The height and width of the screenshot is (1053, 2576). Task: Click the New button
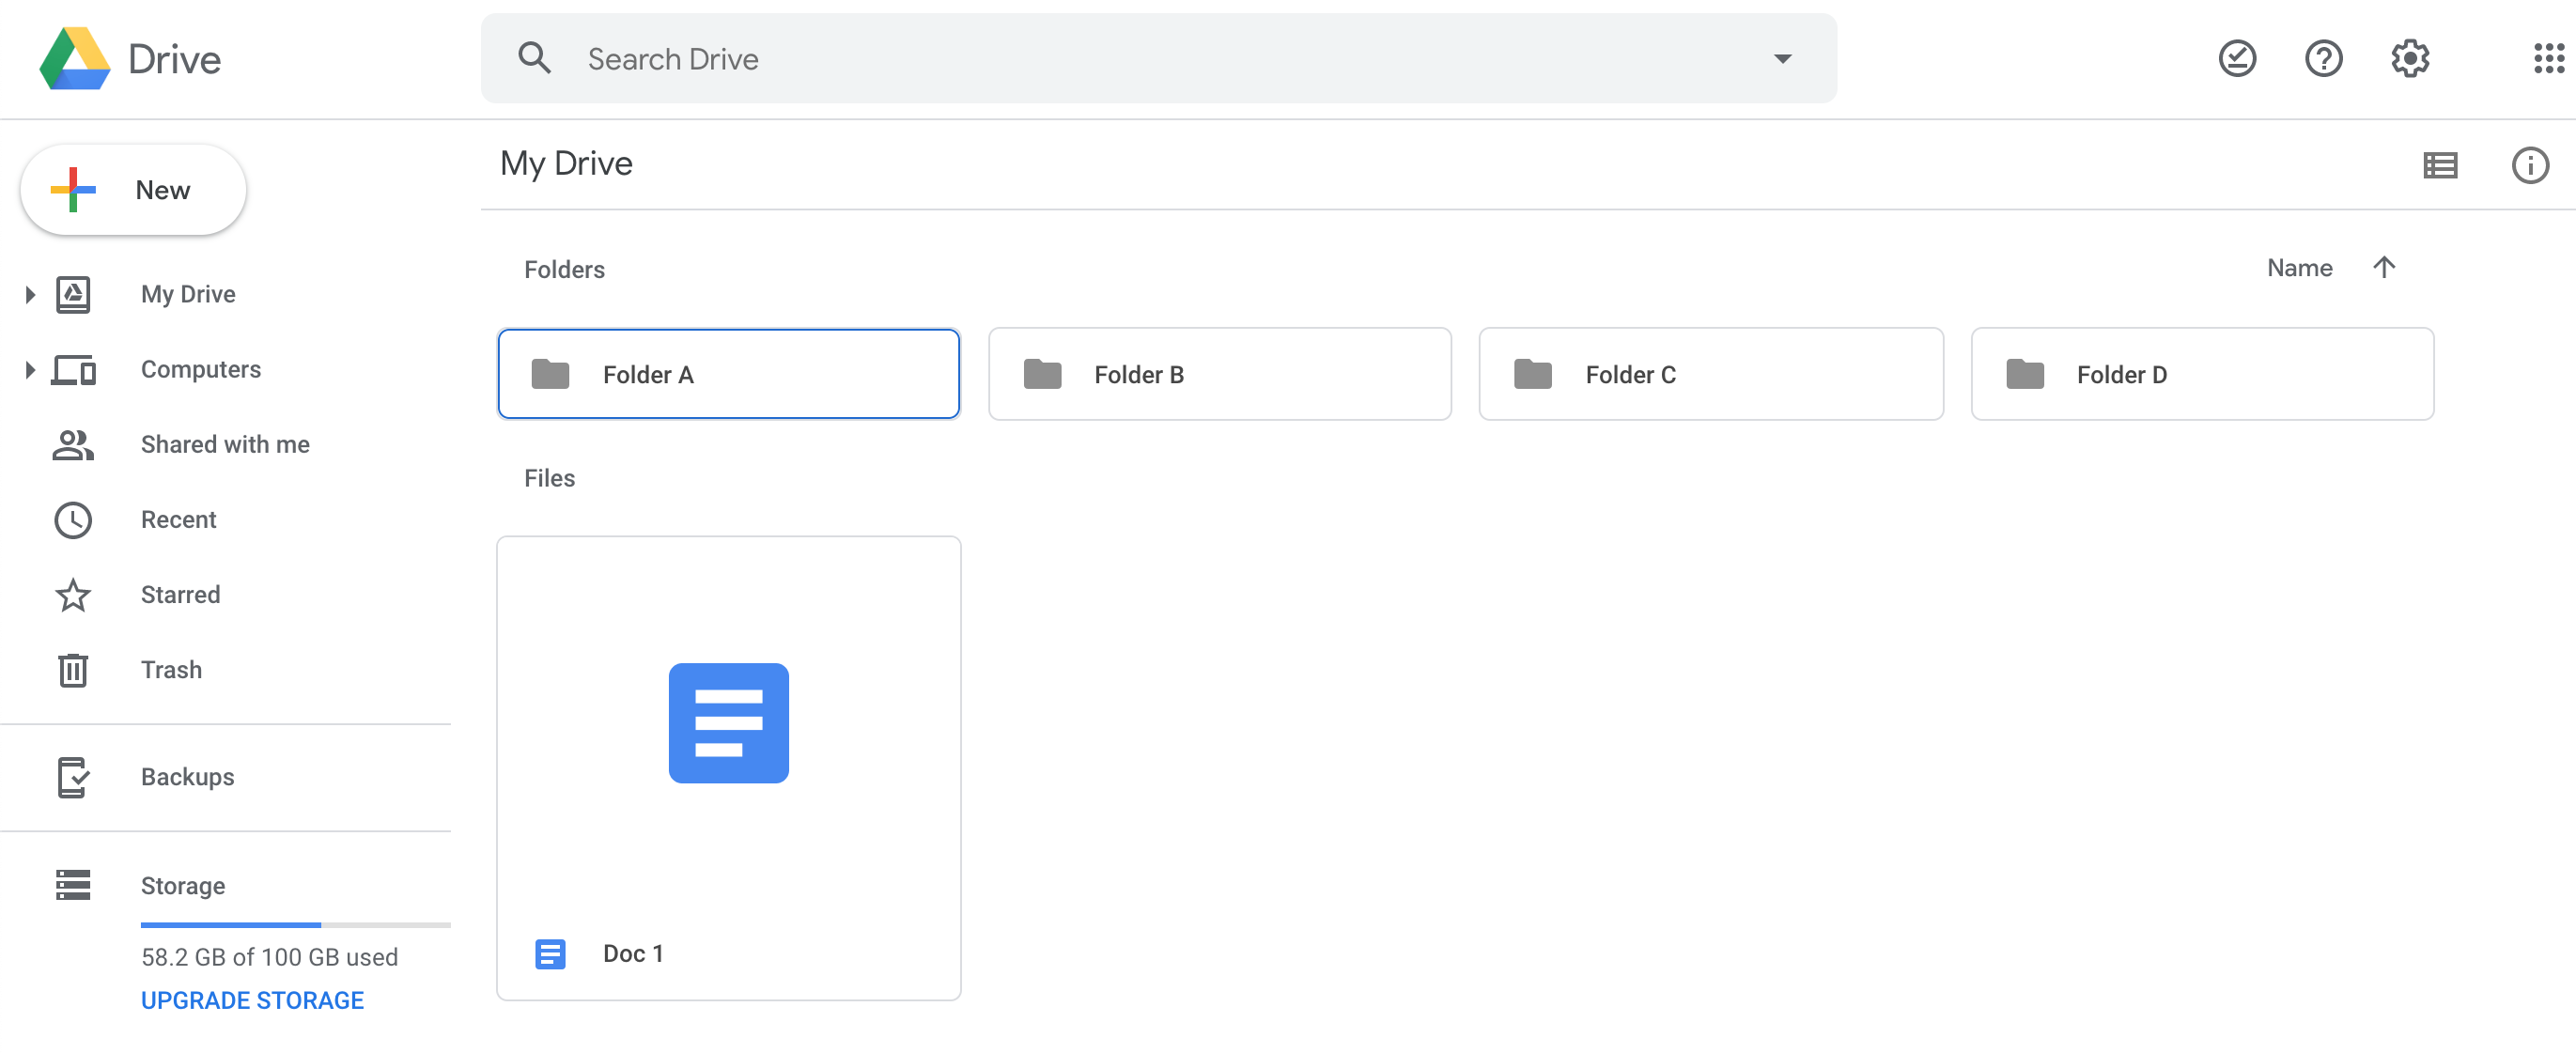134,190
